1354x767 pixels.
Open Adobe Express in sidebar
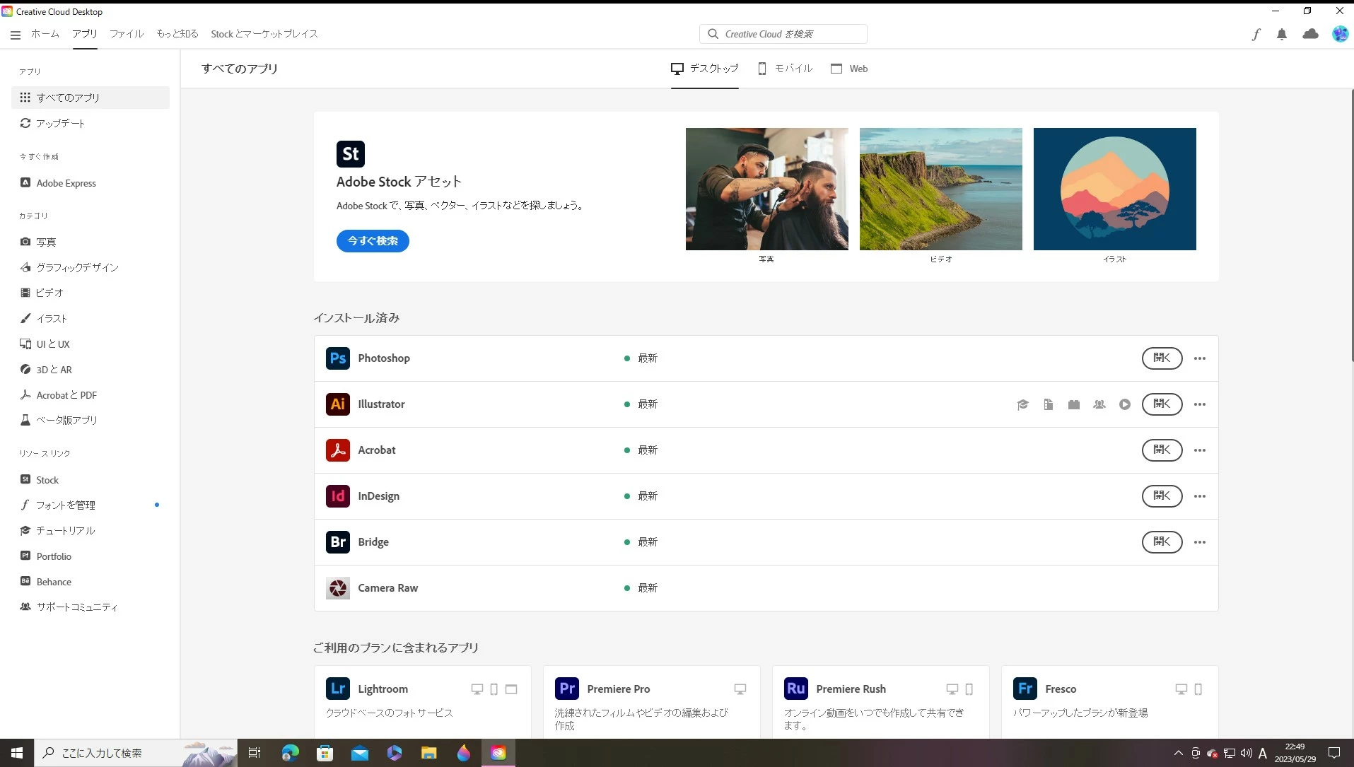coord(91,183)
